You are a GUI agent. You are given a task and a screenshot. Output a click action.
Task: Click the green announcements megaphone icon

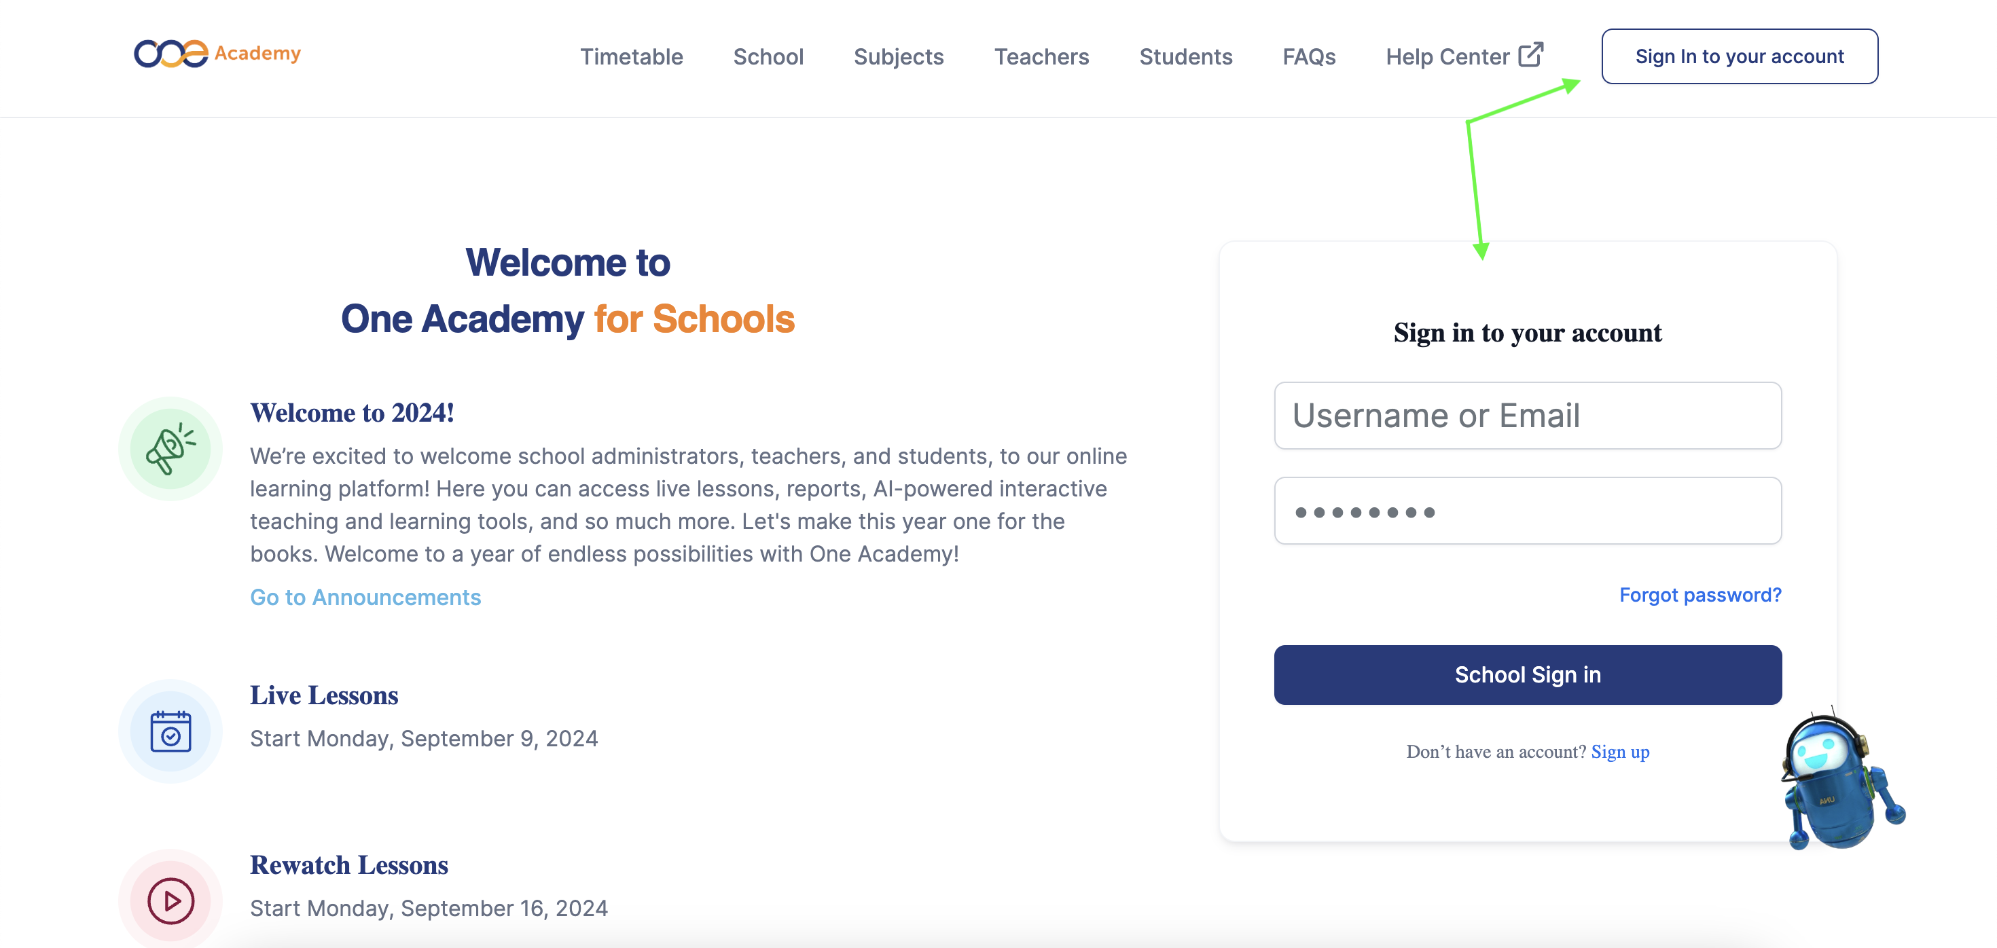pos(170,448)
